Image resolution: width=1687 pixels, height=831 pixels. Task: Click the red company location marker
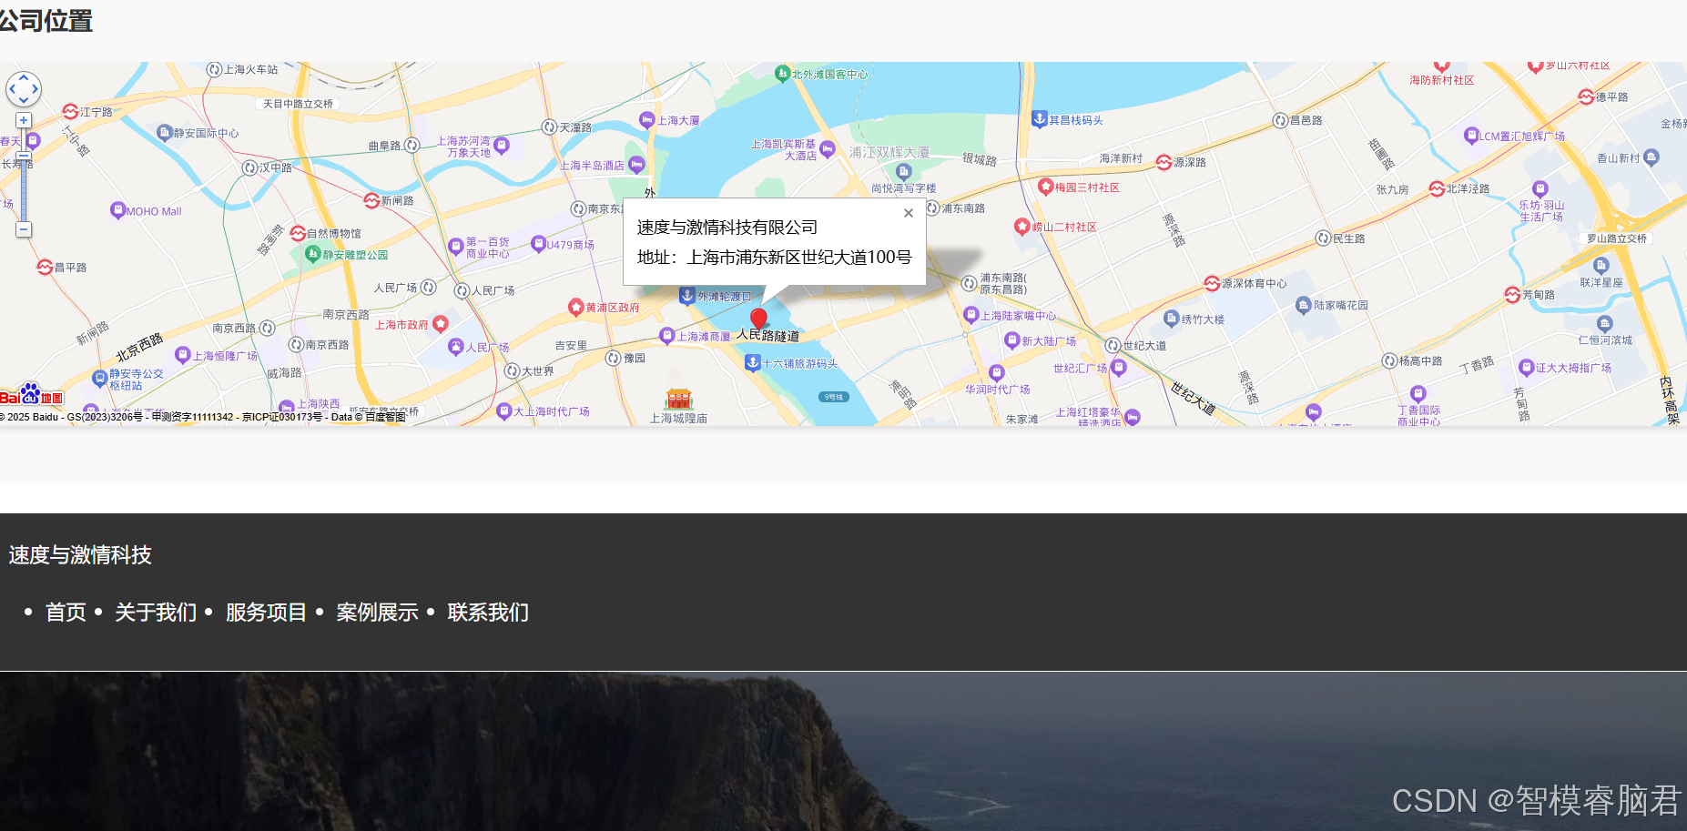tap(758, 319)
